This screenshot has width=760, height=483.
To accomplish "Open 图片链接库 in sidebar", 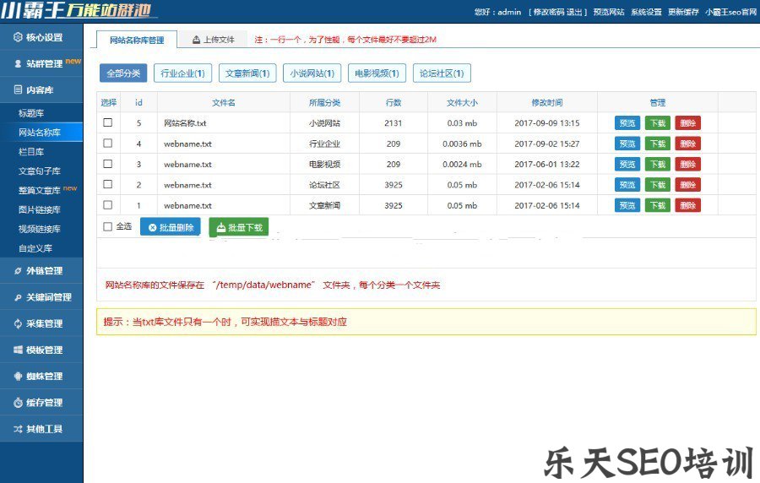I will [x=40, y=209].
